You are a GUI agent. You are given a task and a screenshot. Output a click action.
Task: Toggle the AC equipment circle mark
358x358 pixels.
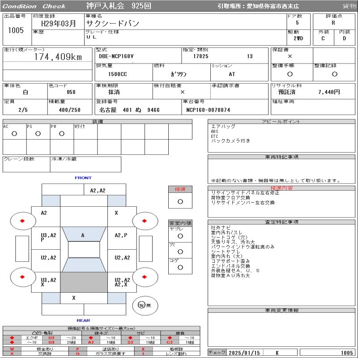(14, 133)
